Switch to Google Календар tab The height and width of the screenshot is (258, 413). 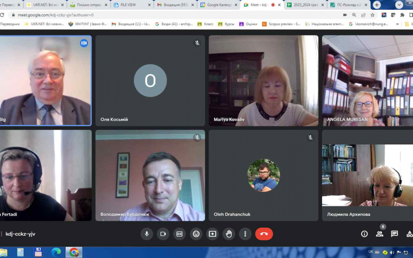click(219, 5)
